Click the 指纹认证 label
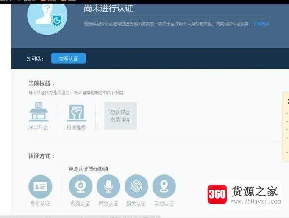Screen dimensions: 289x218 (136, 204)
